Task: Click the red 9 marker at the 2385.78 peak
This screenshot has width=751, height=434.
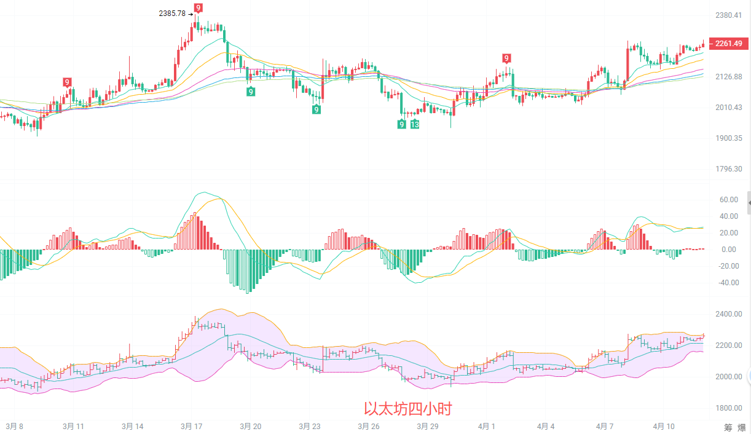Action: (198, 8)
